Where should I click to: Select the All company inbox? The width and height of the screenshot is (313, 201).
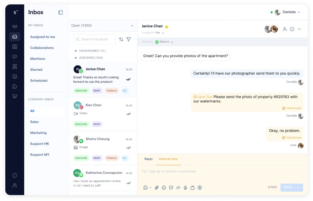point(46,111)
